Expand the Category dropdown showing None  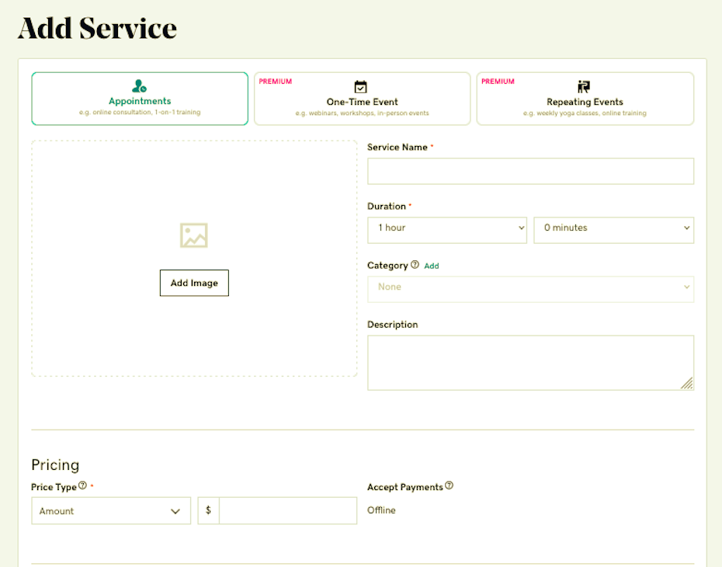pyautogui.click(x=530, y=287)
